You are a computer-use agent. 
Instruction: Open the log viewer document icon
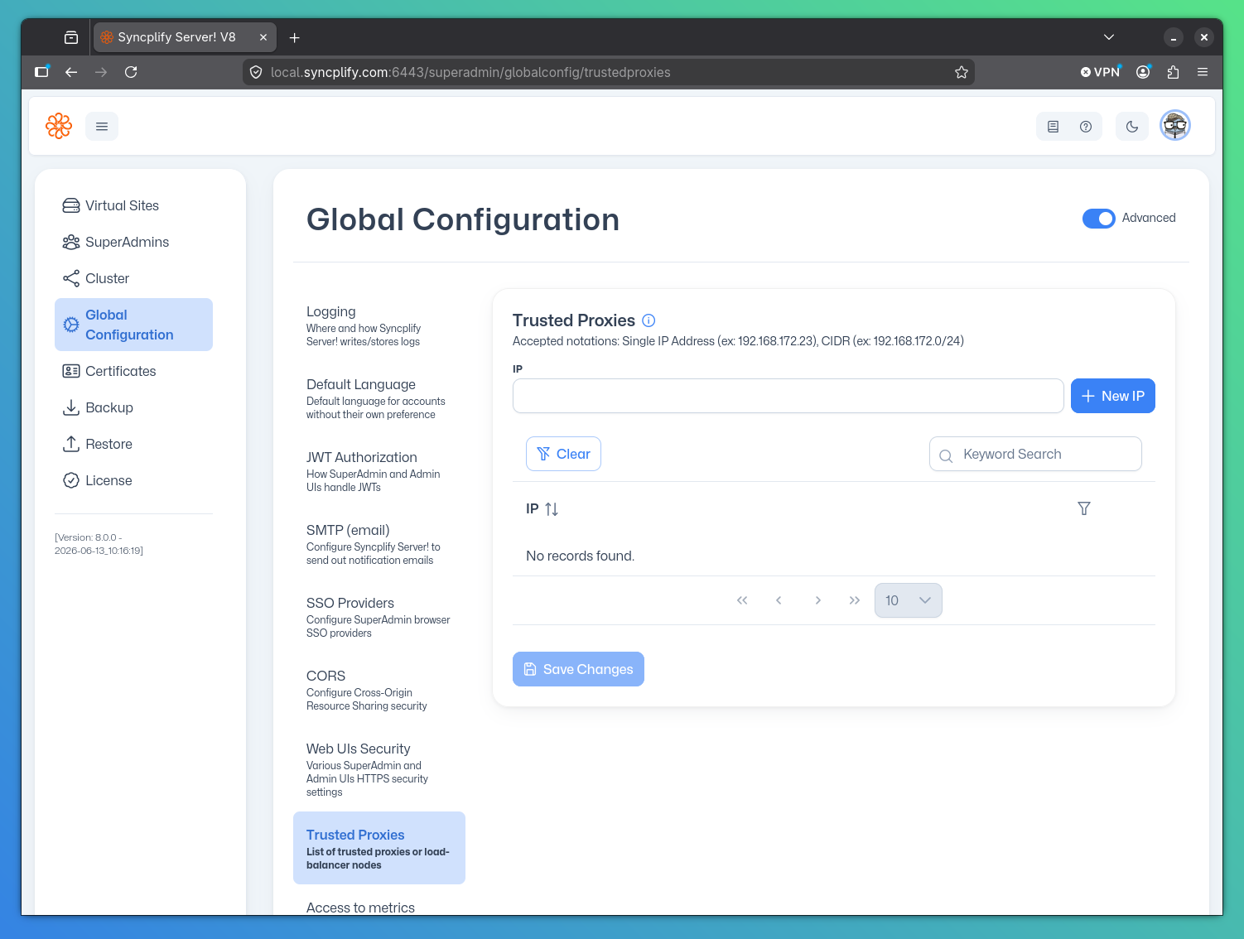(x=1053, y=127)
